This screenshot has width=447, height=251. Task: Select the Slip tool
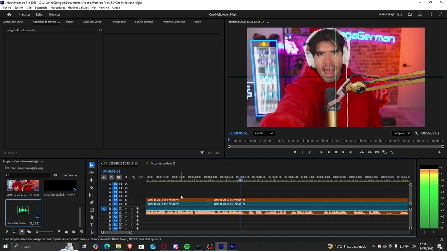(92, 195)
